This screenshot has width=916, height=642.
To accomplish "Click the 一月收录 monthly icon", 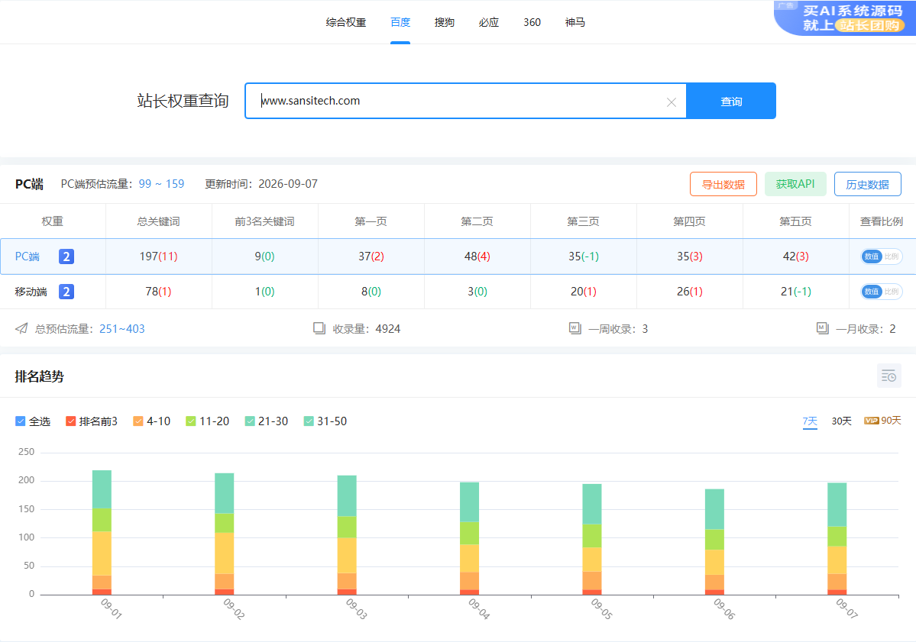I will click(823, 328).
